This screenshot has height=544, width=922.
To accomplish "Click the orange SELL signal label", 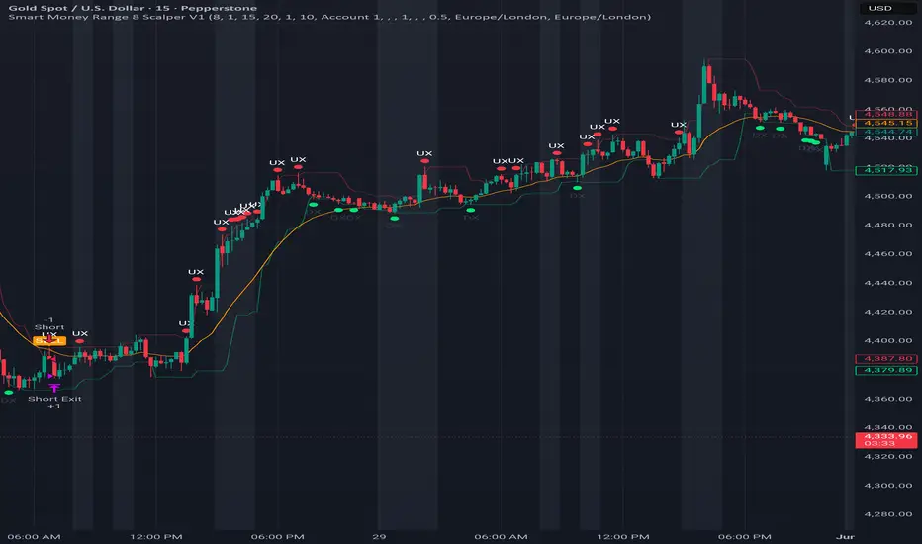I will pyautogui.click(x=49, y=340).
